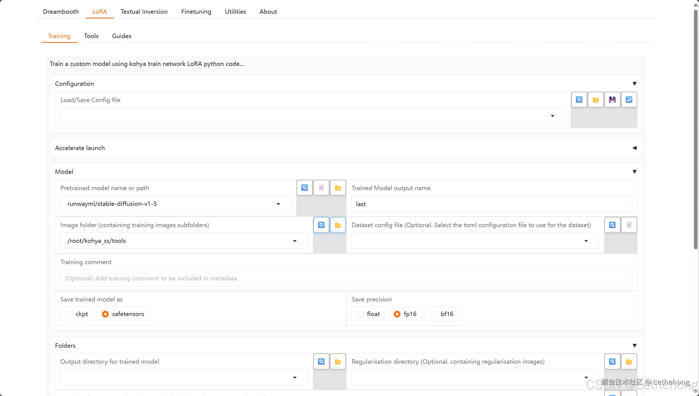Image resolution: width=699 pixels, height=396 pixels.
Task: Click the reload configuration icon at far right
Action: click(x=629, y=100)
